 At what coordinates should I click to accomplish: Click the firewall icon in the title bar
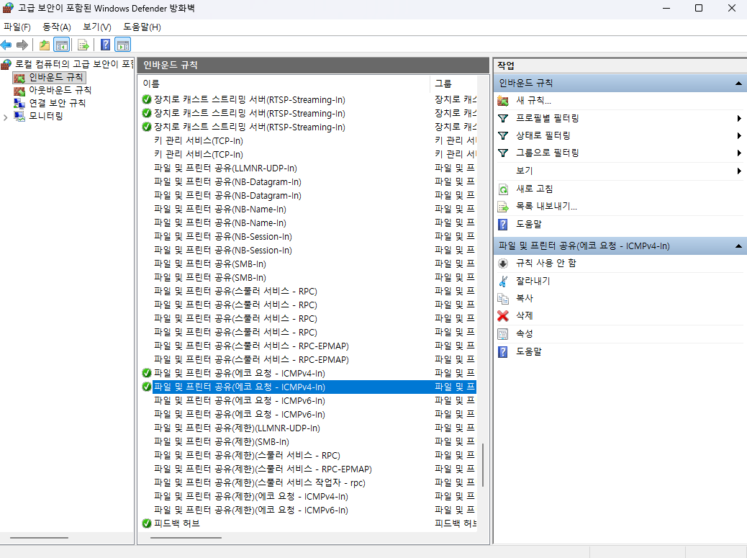8,8
